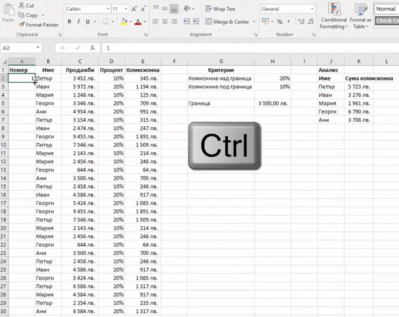Screen dimensions: 399x317
Task: Toggle Italic formatting
Action: [79, 22]
